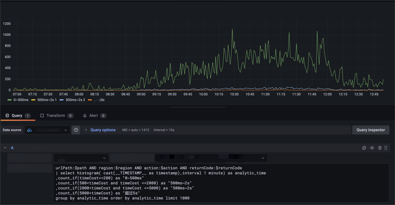Collapse query row A
The width and height of the screenshot is (395, 205).
coord(5,148)
